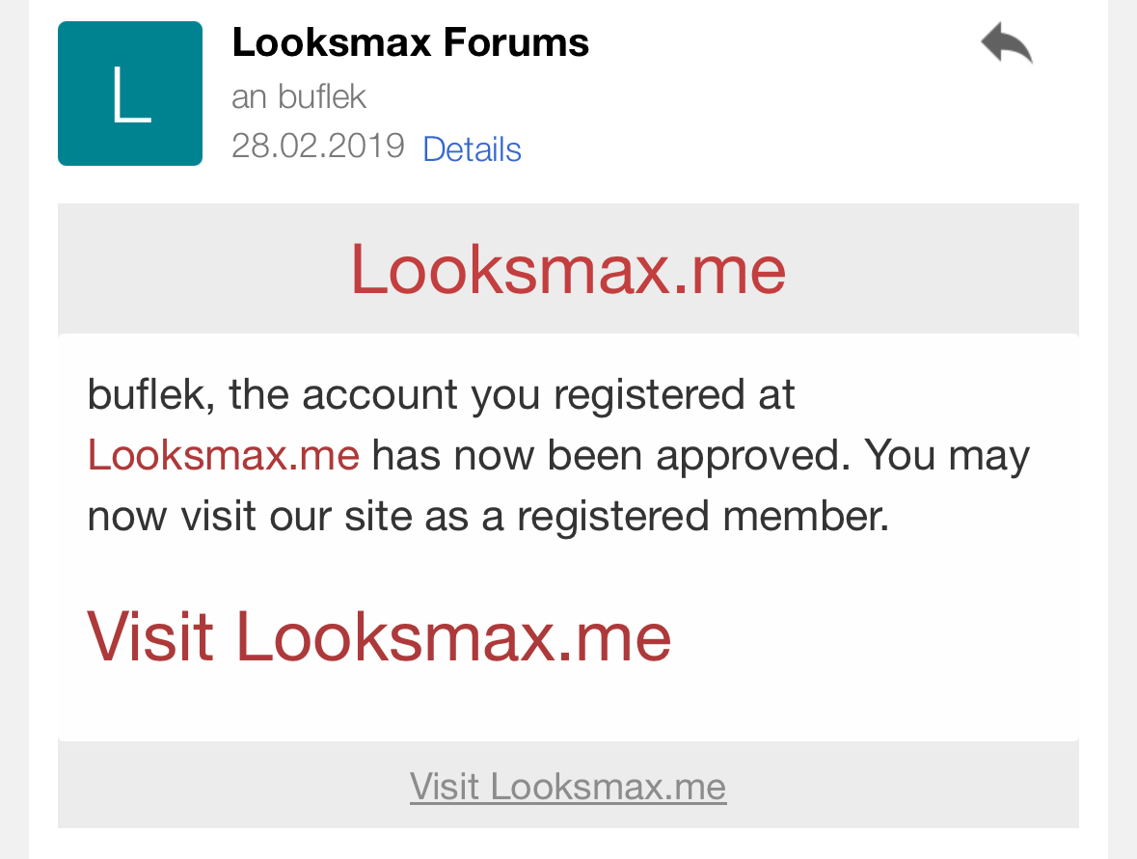The width and height of the screenshot is (1137, 859).
Task: Open the Details link beside the date
Action: point(472,149)
